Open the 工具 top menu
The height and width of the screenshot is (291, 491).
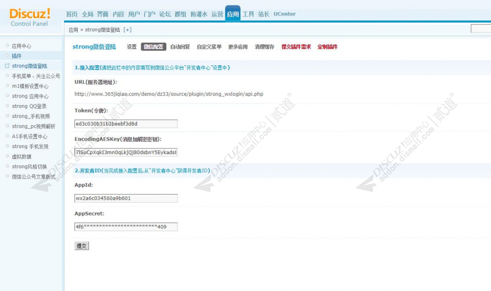point(248,14)
